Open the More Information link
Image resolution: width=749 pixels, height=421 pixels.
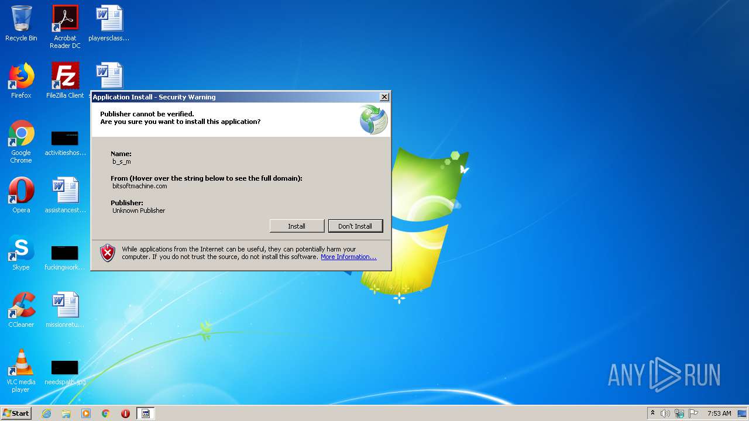(x=348, y=257)
